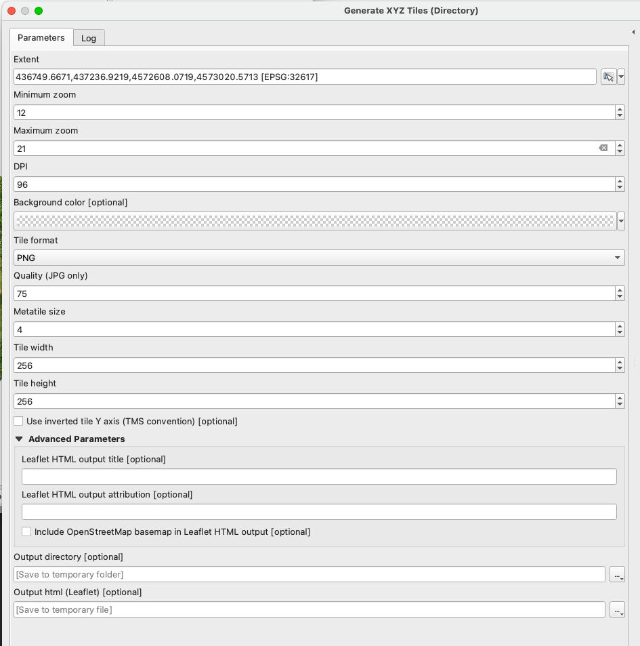Enable OpenStreetMap basemap in Leaflet output
Viewport: 640px width, 646px height.
coord(26,531)
